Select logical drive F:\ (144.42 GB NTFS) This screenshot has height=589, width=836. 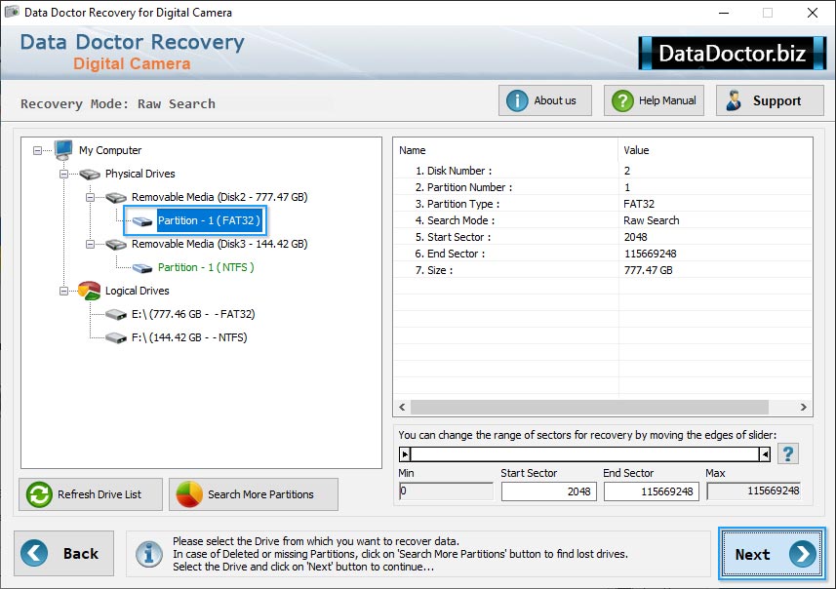tap(189, 338)
